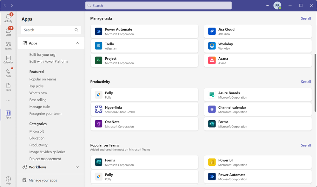Select the Apps icon in the rail
317x187 pixels.
point(8,113)
